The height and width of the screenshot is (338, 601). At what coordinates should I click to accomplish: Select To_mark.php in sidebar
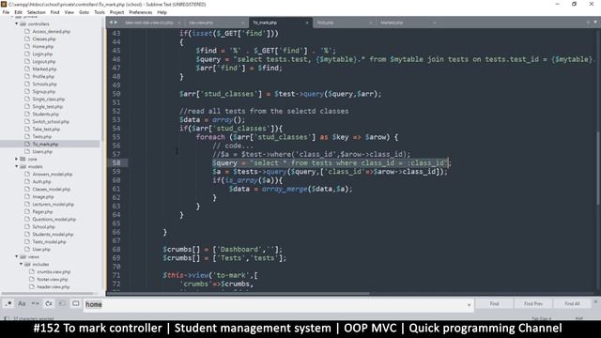click(x=45, y=144)
